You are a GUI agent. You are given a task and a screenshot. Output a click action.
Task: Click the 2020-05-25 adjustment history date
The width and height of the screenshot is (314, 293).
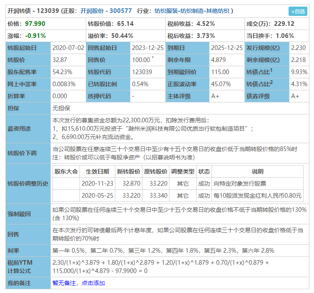(97, 196)
